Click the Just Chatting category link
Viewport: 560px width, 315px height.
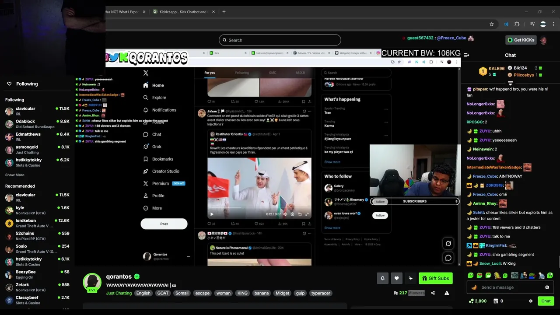[x=119, y=293]
